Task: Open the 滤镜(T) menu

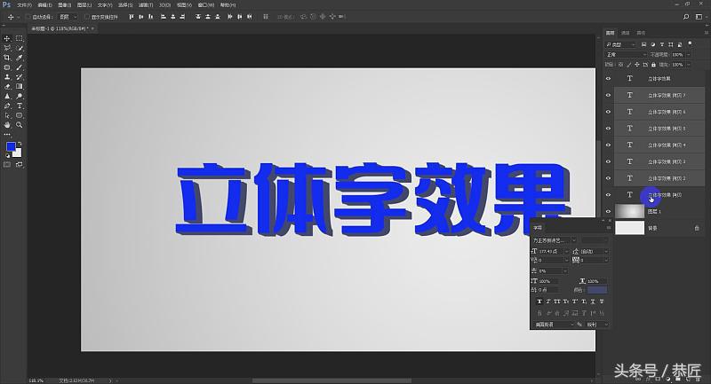Action: pyautogui.click(x=146, y=5)
